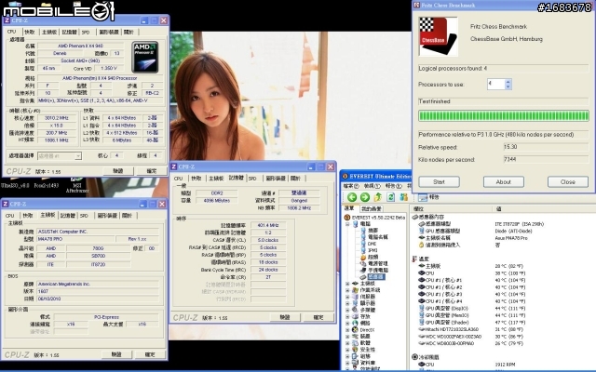596x372 pixels.
Task: Click the Hitachi HDT721032SLA360 temperature row
Action: click(x=470, y=329)
